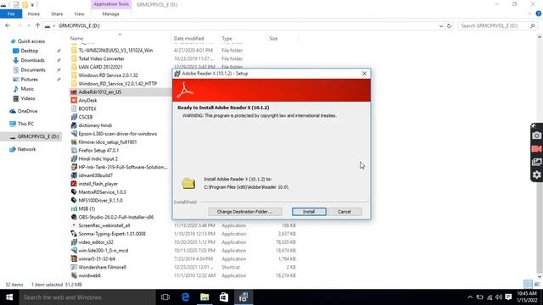Open Music in the navigation pane

click(x=27, y=89)
